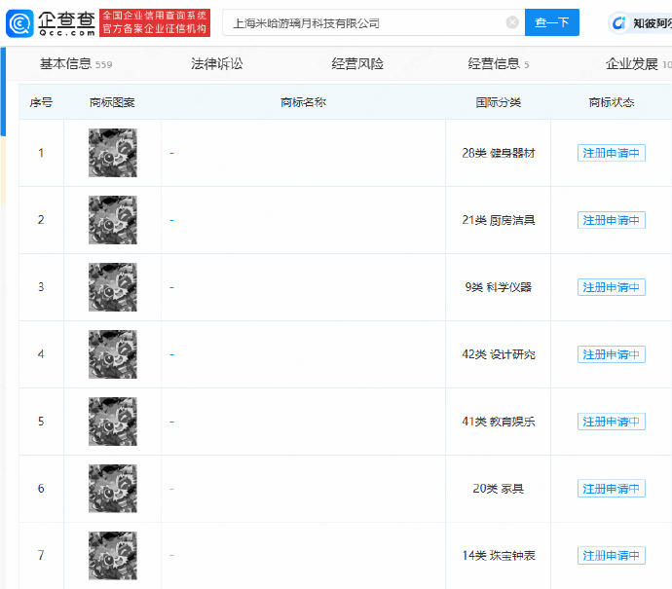View trademark image for 20类 家具
The width and height of the screenshot is (672, 589).
tap(112, 489)
